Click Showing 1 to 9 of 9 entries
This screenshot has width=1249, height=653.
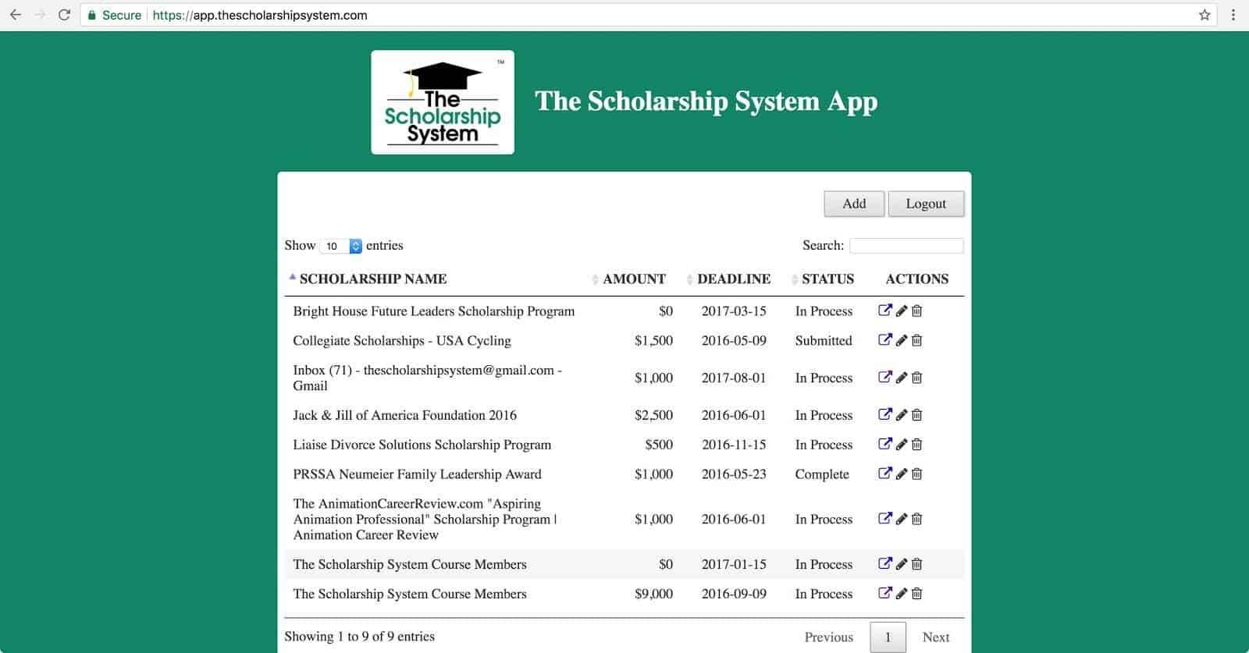click(x=359, y=637)
